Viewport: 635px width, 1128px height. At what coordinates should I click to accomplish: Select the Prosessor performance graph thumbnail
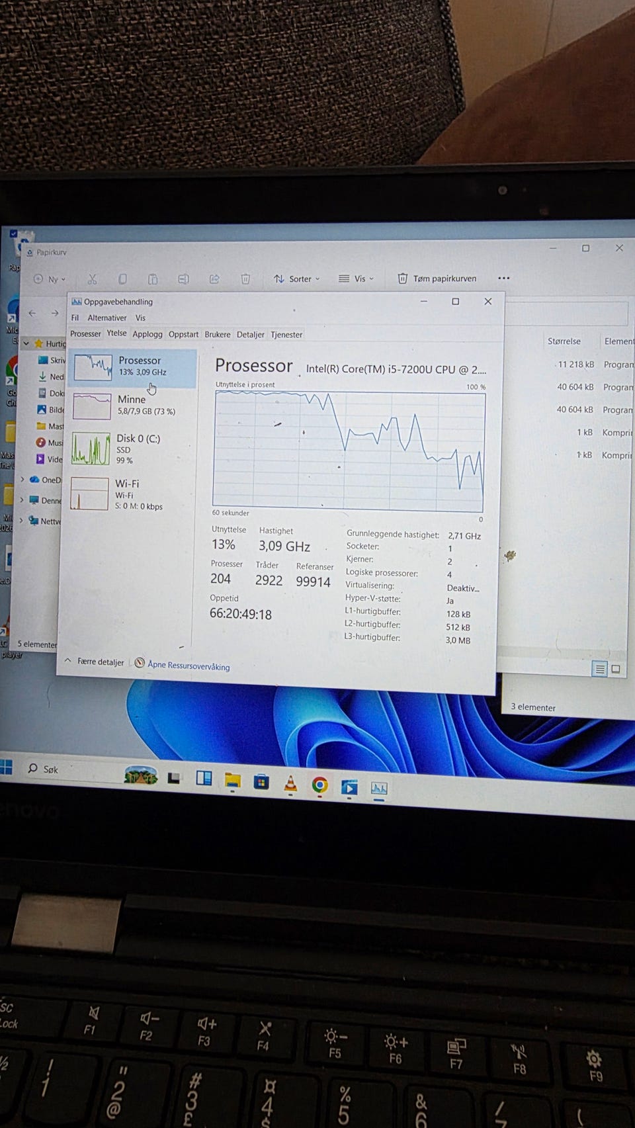click(93, 367)
